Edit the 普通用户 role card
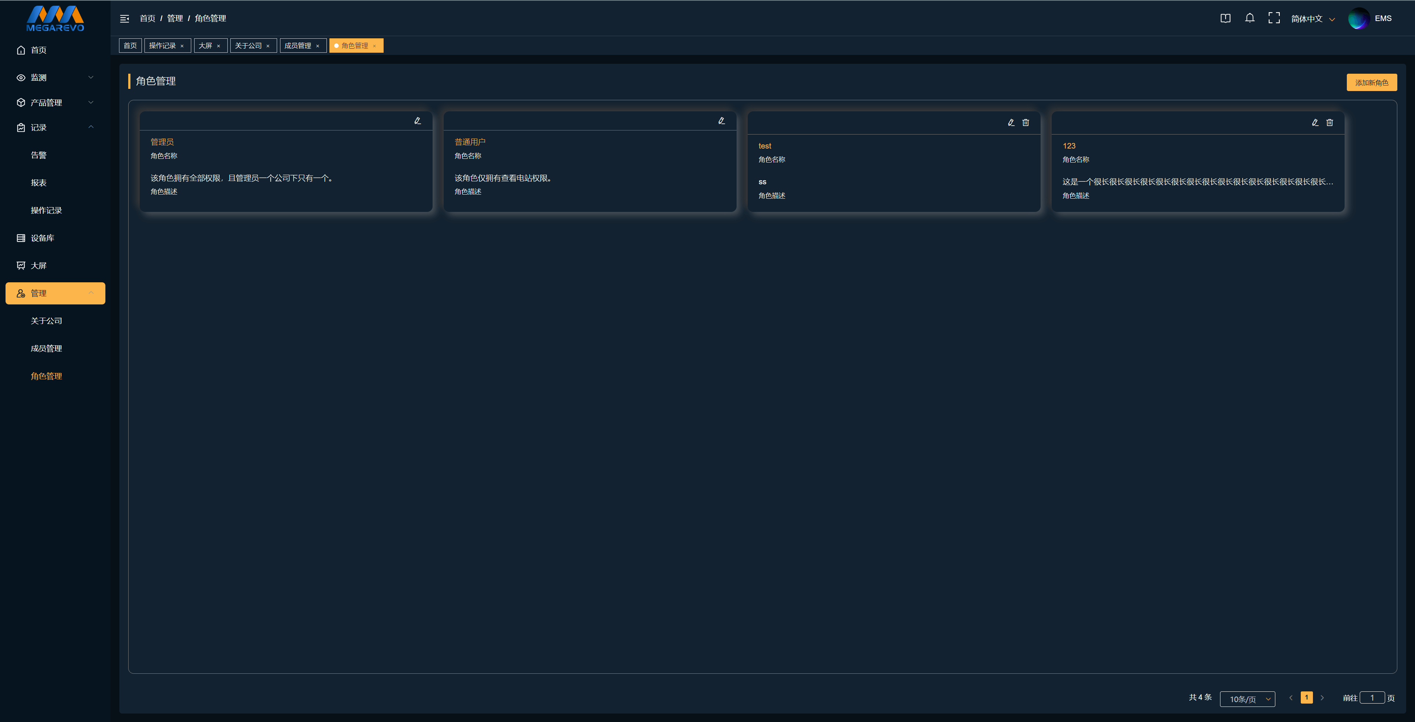The width and height of the screenshot is (1415, 722). (x=721, y=121)
